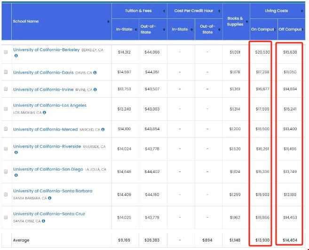The image size is (309, 250).
Task: Click info icon next to Los Angeles, CA
Action: click(x=44, y=112)
